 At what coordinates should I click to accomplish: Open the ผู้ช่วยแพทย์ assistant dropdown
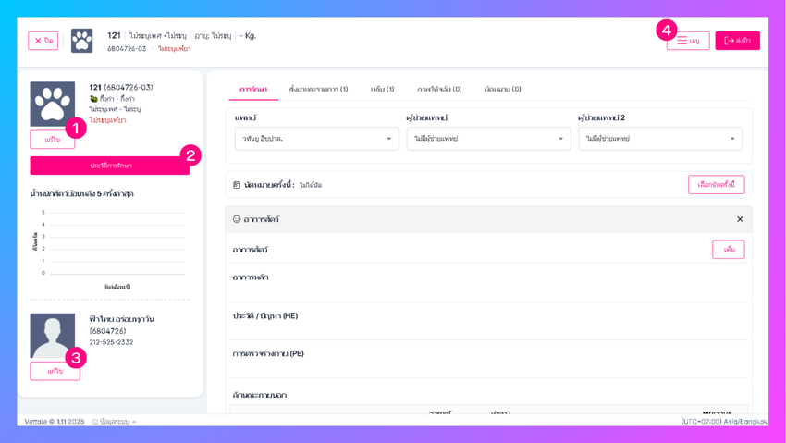489,139
